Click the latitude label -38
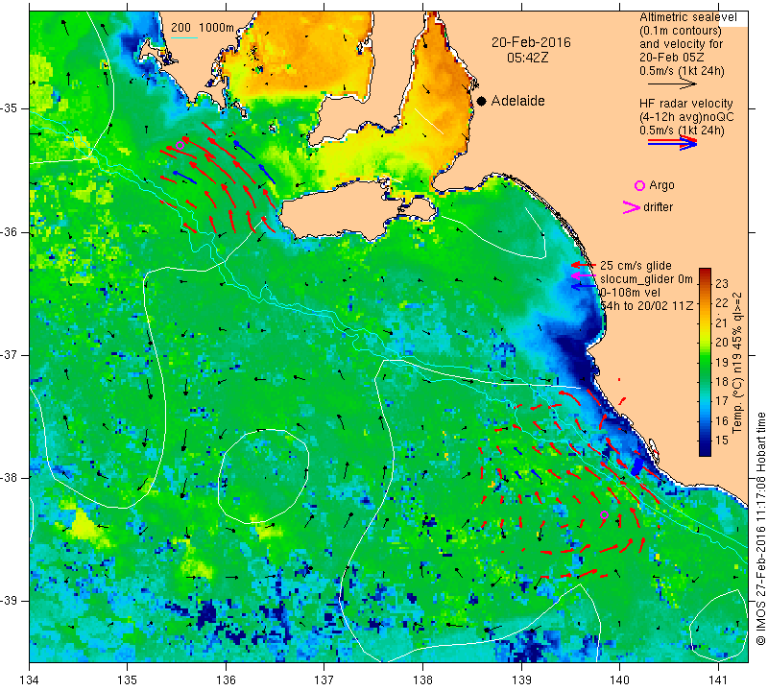The height and width of the screenshot is (691, 768). pyautogui.click(x=9, y=478)
